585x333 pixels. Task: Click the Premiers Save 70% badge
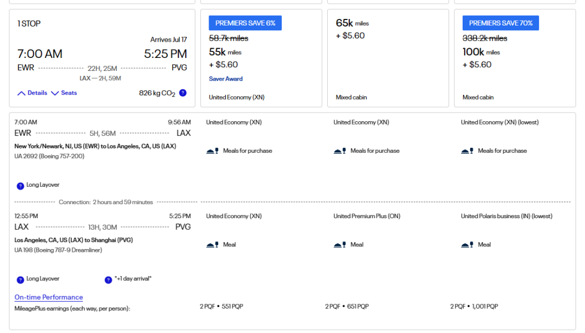(x=500, y=23)
